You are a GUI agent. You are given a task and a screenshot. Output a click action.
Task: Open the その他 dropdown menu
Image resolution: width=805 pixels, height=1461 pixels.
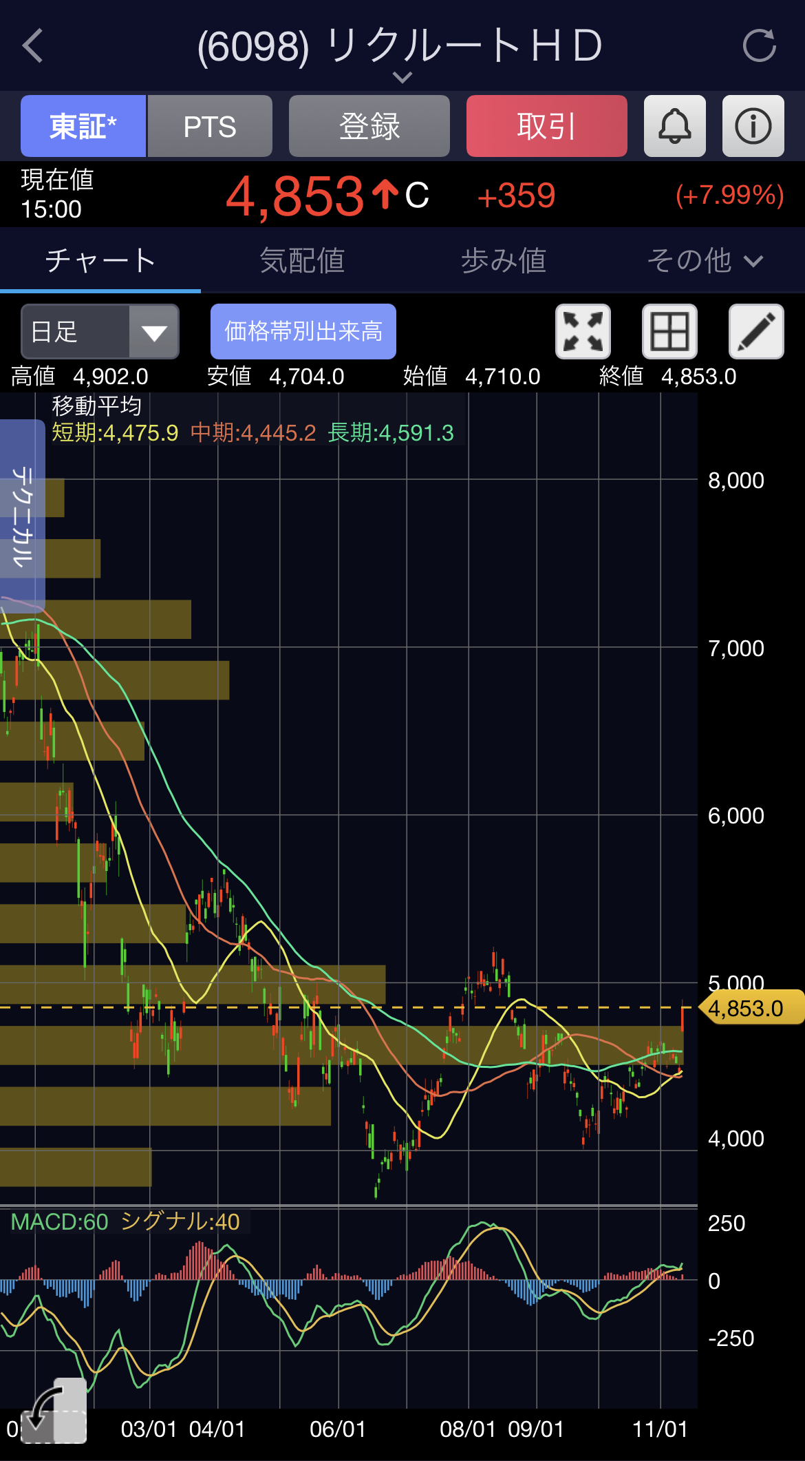pos(705,261)
